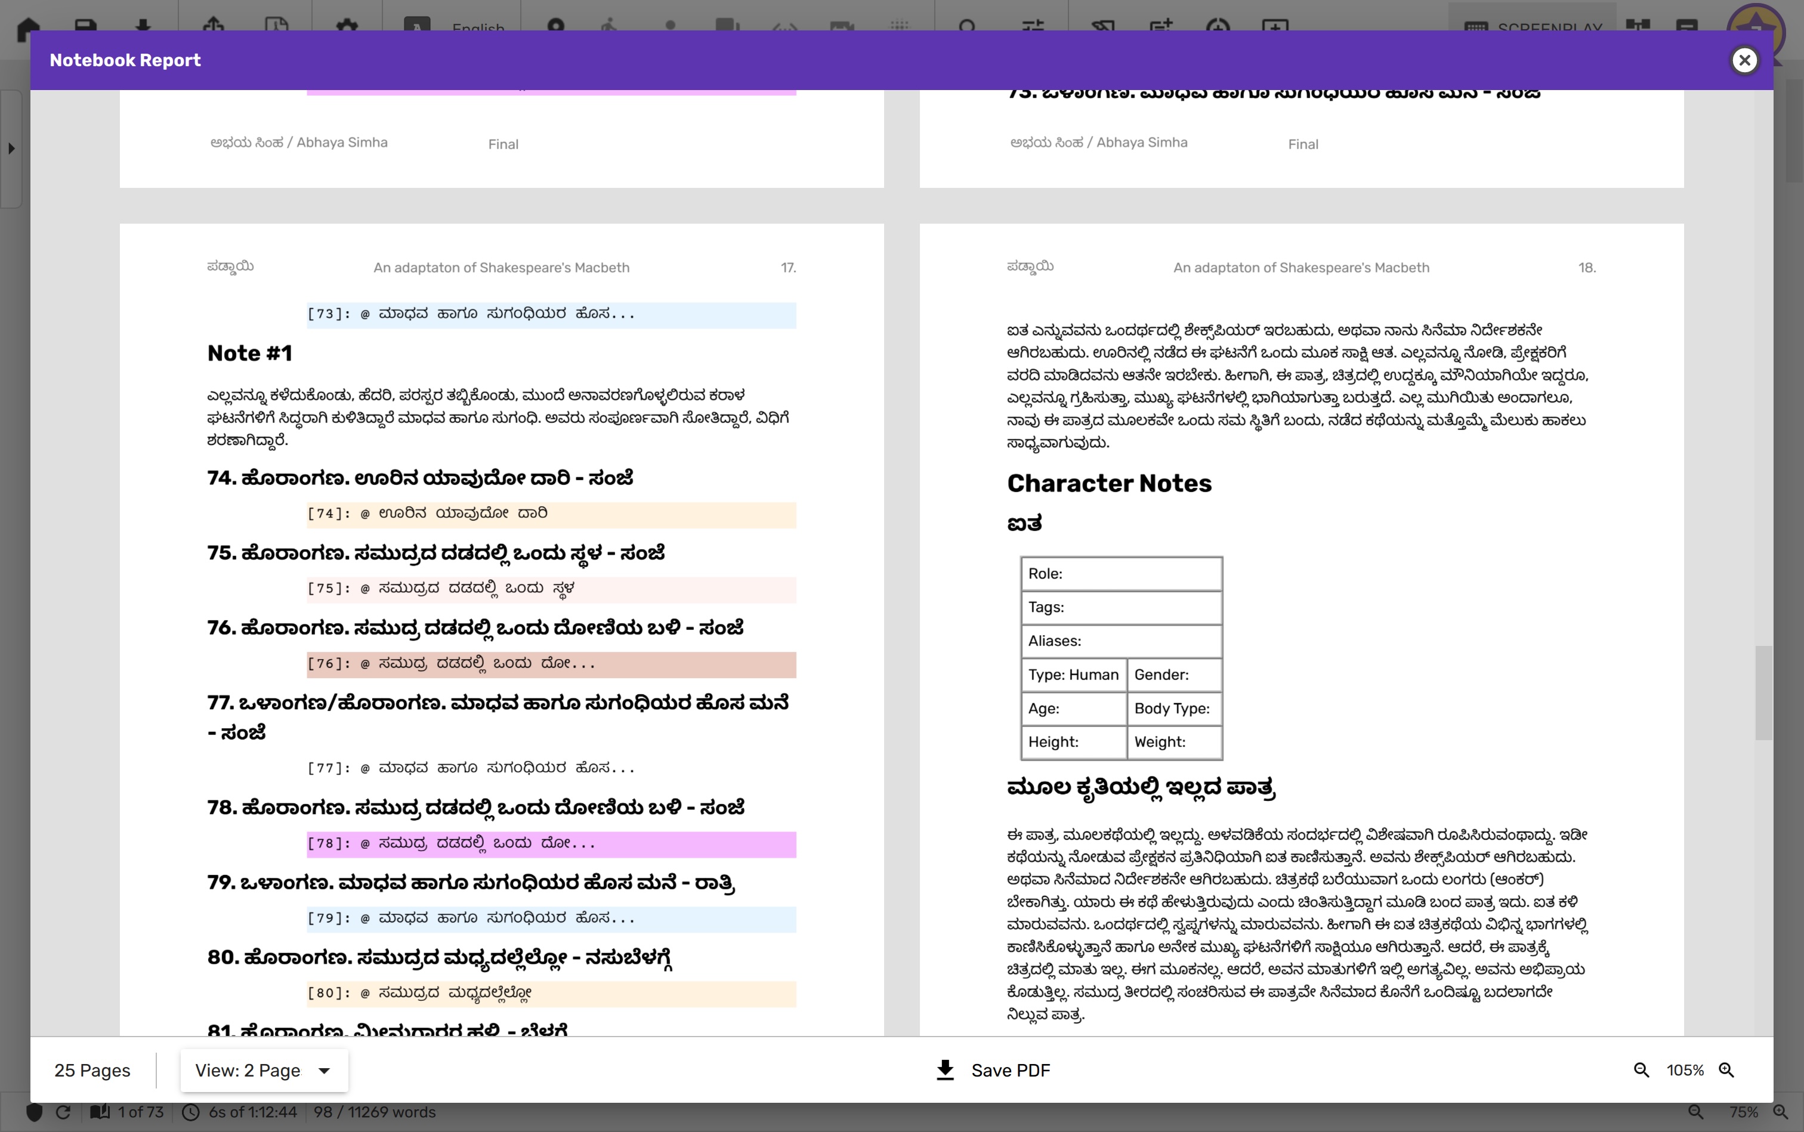
Task: Click the refresh icon in status bar
Action: click(x=64, y=1112)
